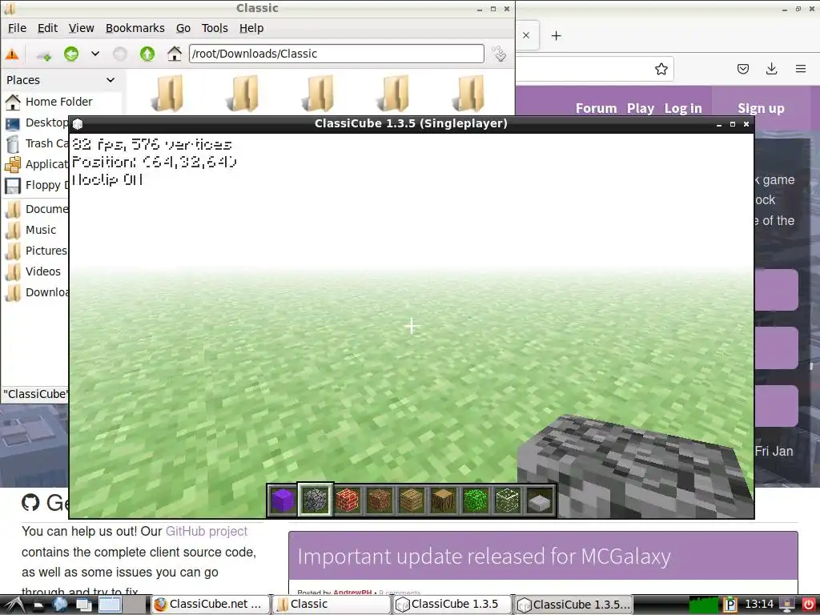
Task: Open the Bookmarks menu
Action: point(135,28)
